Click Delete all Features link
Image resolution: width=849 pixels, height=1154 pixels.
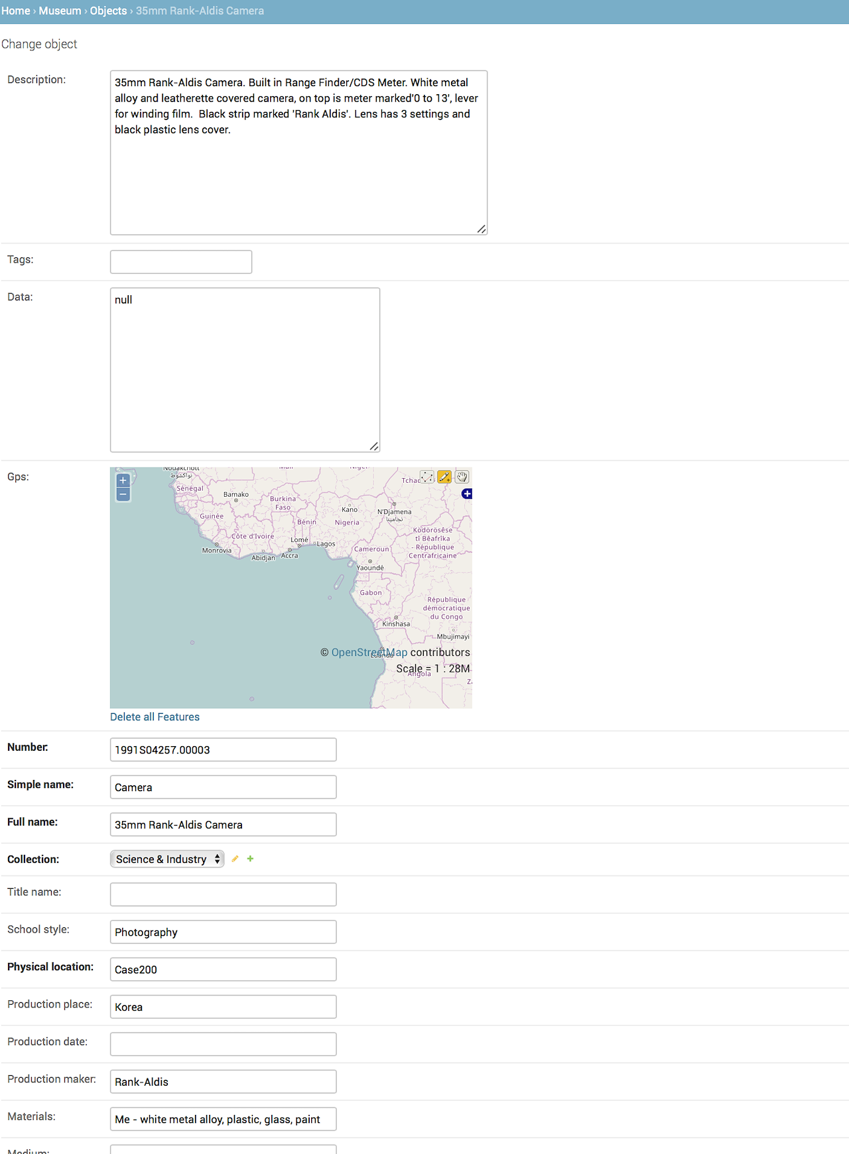[x=155, y=717]
